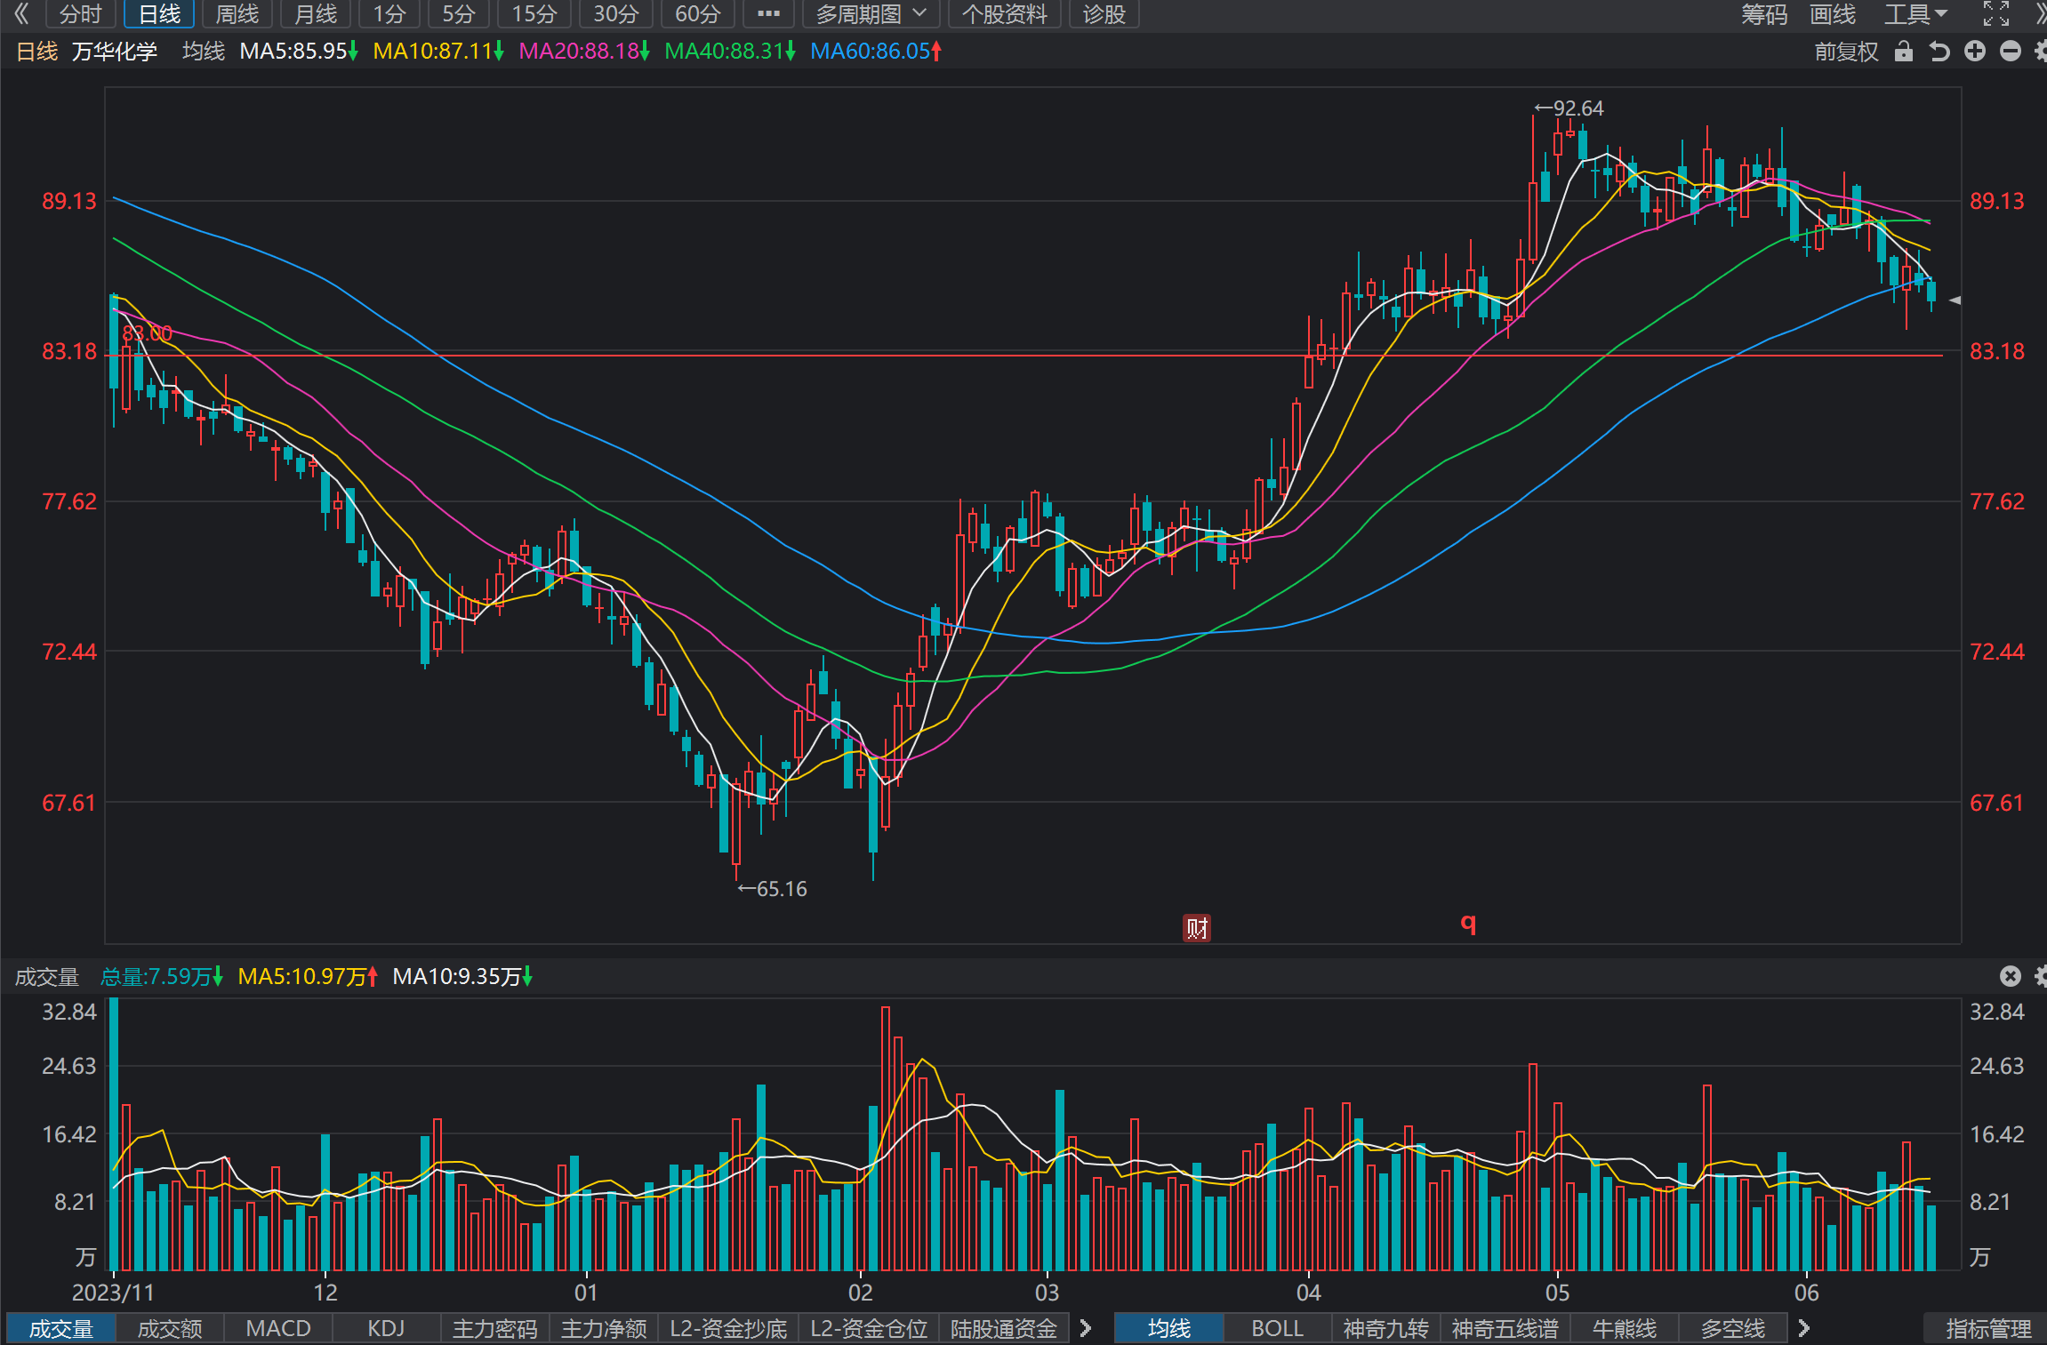Screen dimensions: 2047x1345
Task: Expand more main indicators chevron after 多空线
Action: coord(1803,1329)
